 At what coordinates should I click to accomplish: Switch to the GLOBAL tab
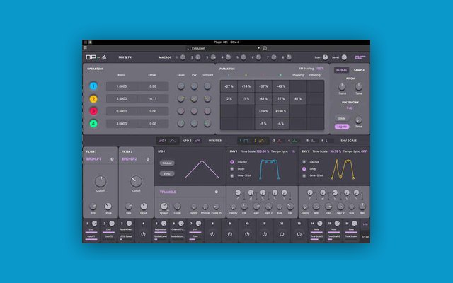[341, 70]
